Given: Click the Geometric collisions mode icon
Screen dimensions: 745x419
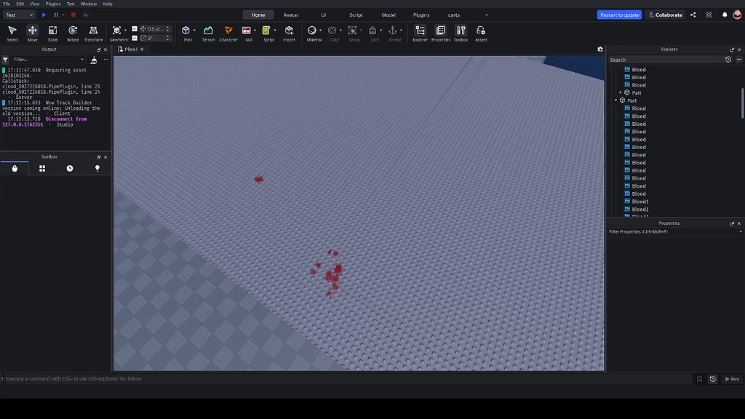Looking at the screenshot, I should point(116,31).
